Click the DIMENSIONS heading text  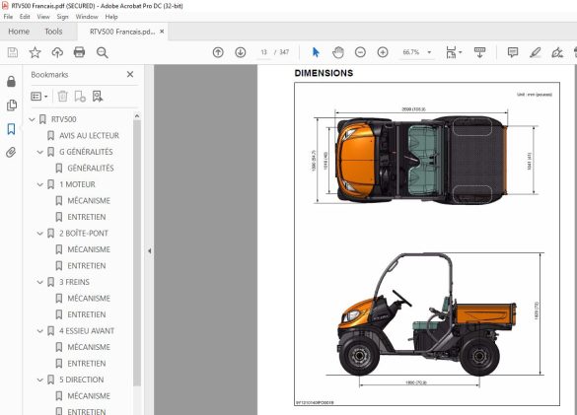click(324, 73)
